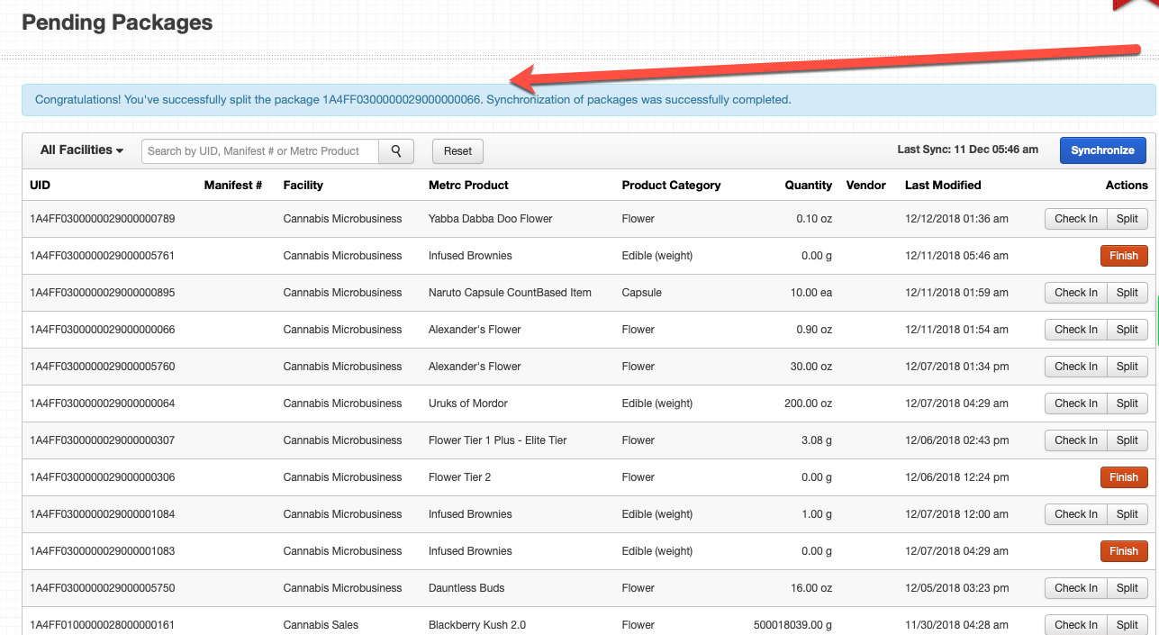1159x635 pixels.
Task: Sort packages by the Quantity column
Action: [x=808, y=185]
